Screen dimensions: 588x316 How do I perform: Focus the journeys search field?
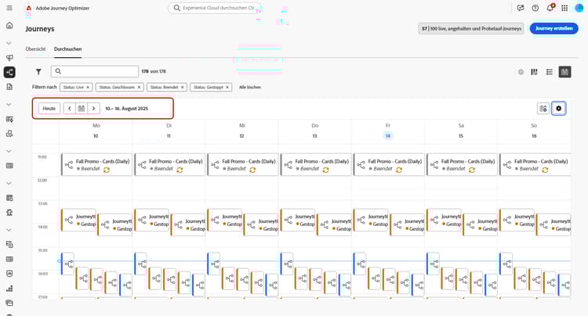click(x=95, y=71)
